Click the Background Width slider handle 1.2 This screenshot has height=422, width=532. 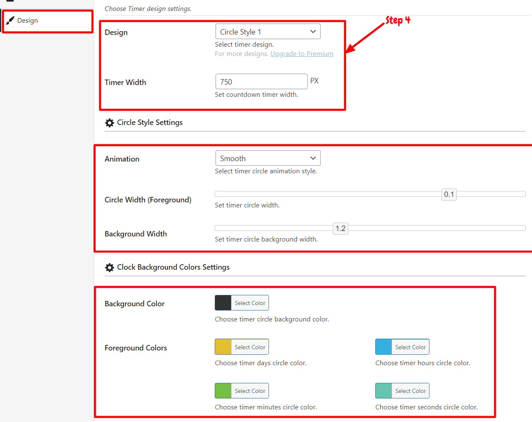click(340, 228)
